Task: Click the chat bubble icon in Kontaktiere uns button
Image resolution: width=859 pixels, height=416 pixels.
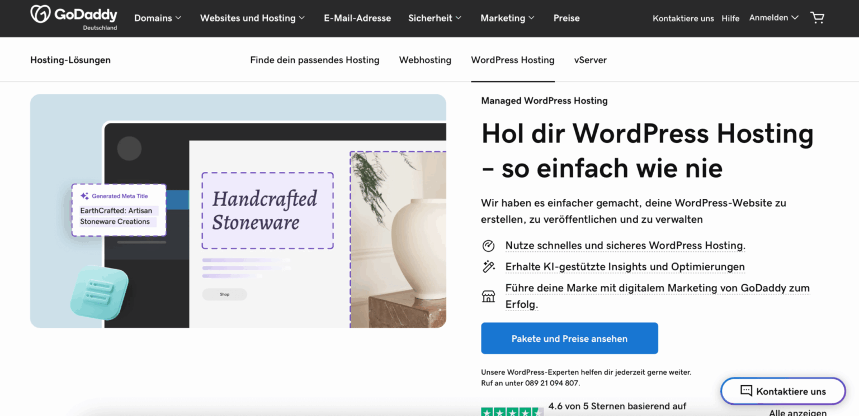Action: pos(746,391)
